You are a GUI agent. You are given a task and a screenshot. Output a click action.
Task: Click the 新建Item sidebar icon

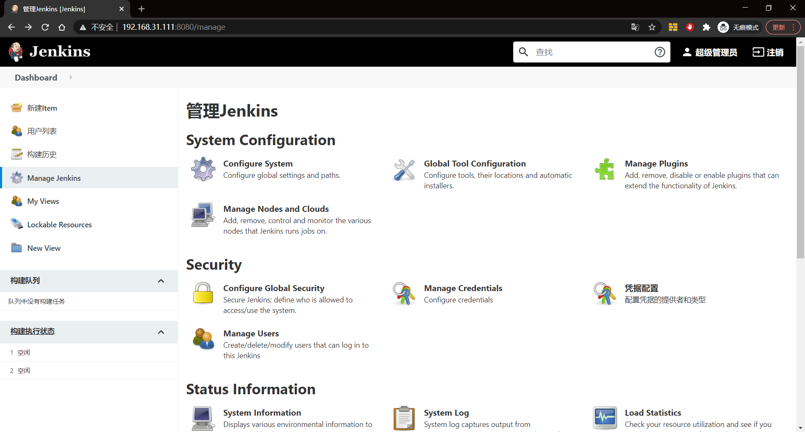point(17,108)
